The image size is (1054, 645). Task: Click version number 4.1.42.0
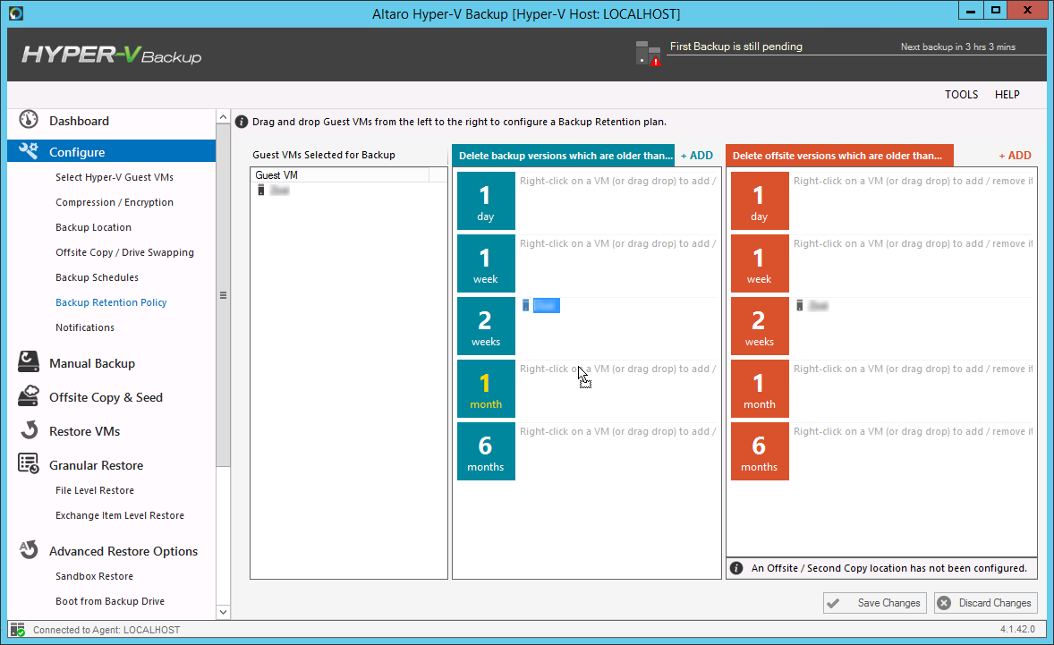coord(1017,630)
